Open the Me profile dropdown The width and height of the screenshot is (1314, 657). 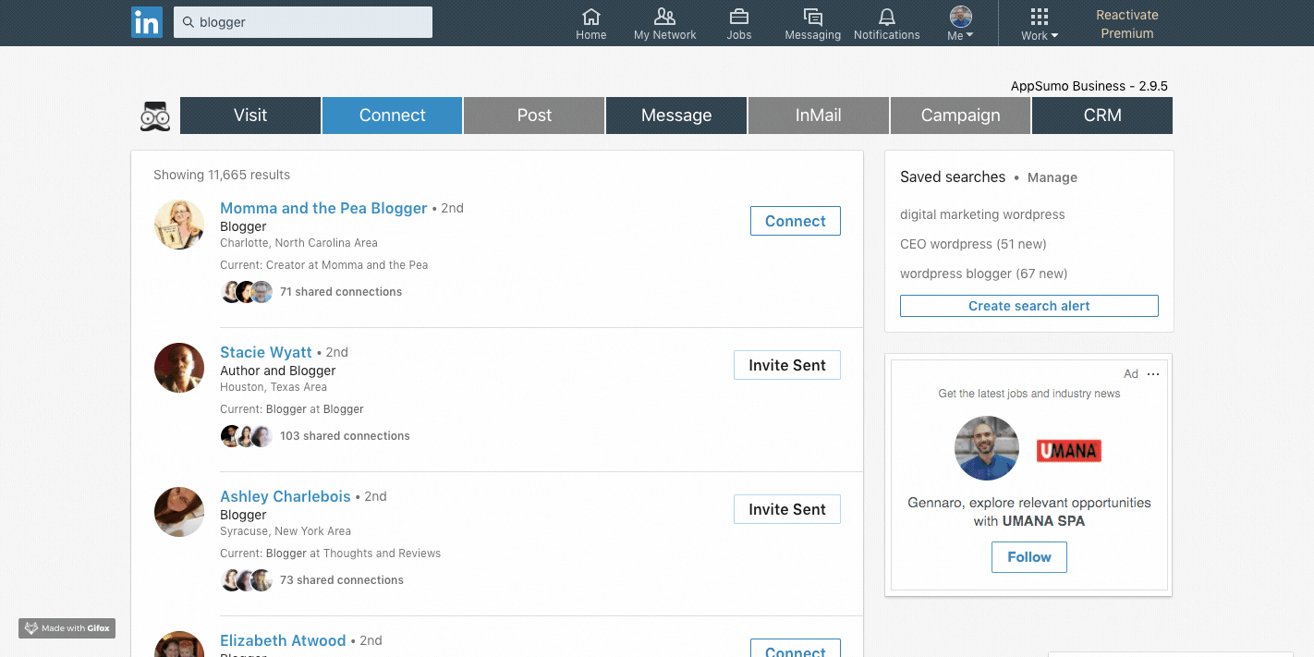(961, 24)
